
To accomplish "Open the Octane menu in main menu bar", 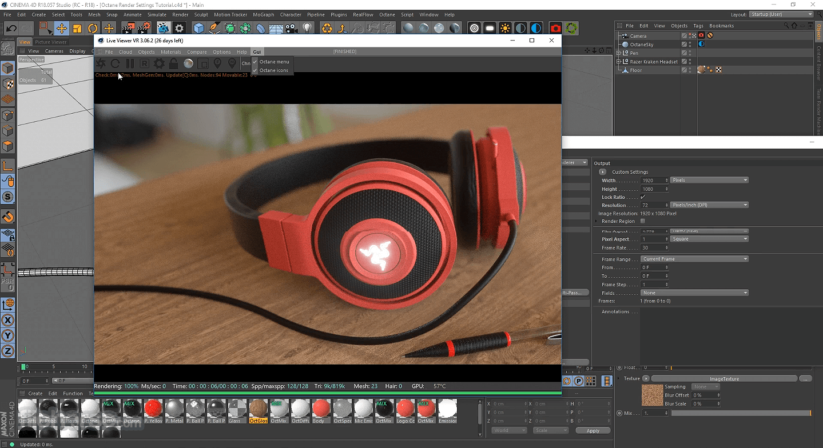I will click(x=387, y=15).
